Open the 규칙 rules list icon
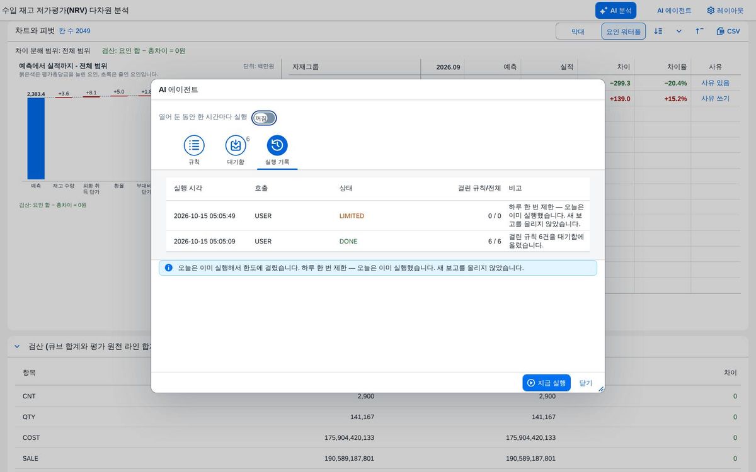 pos(194,145)
